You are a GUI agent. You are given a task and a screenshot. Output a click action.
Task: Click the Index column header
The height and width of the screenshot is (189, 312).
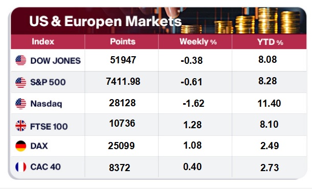click(x=43, y=41)
